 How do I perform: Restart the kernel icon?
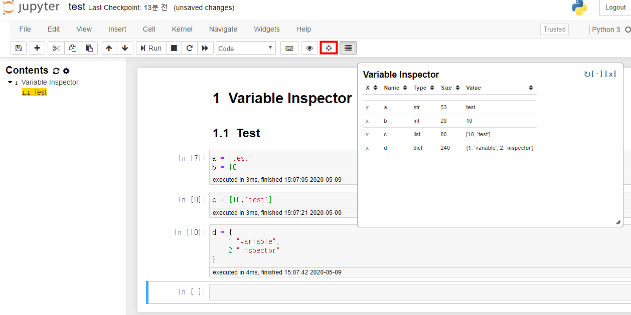[190, 48]
